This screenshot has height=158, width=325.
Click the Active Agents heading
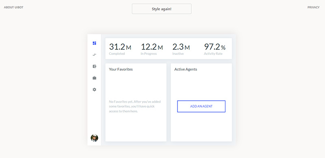[186, 69]
